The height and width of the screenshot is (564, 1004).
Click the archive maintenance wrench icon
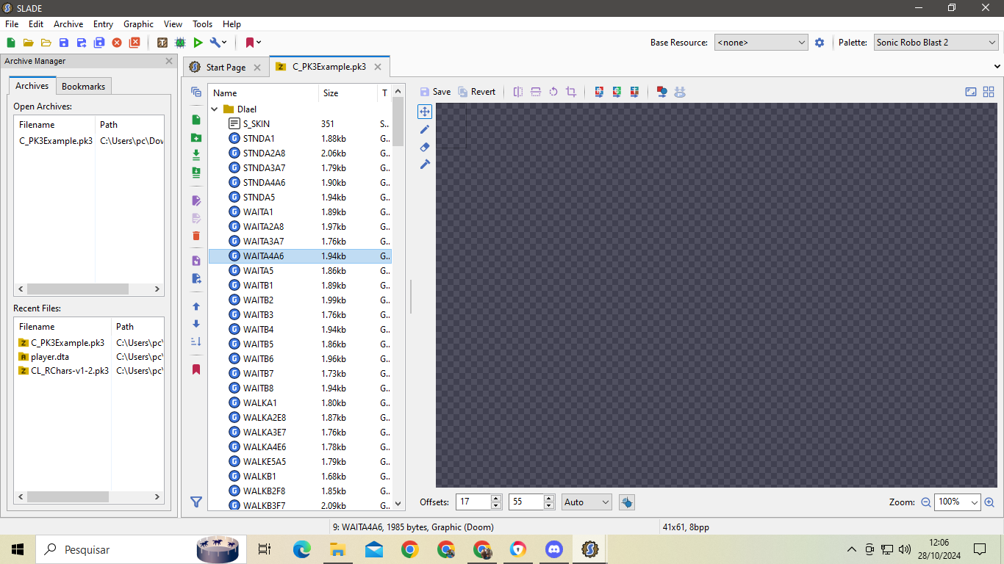(x=215, y=43)
